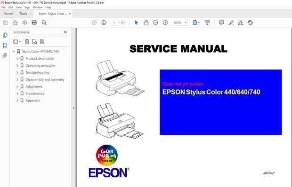This screenshot has height=187, width=292.
Task: Click the scrolling mode toolbar icon
Action: point(207,23)
